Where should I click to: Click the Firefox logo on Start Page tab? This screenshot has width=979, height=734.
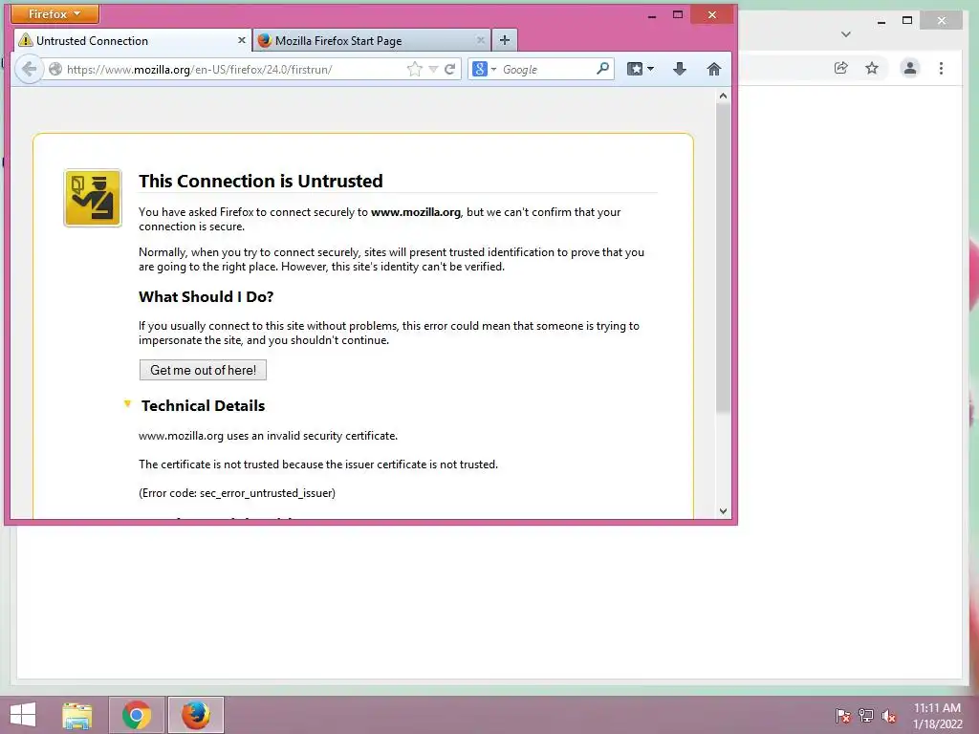pyautogui.click(x=265, y=40)
